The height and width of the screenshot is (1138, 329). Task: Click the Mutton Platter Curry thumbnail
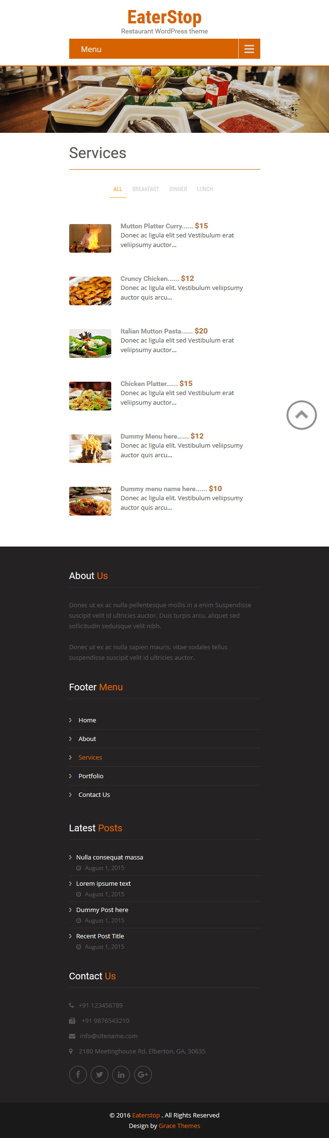(90, 238)
